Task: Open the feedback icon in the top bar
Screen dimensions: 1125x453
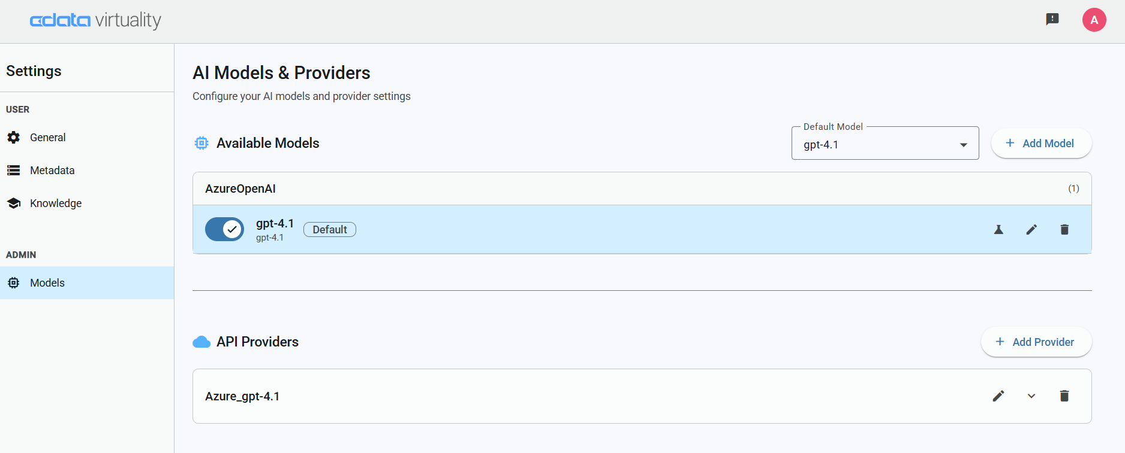Action: point(1053,19)
